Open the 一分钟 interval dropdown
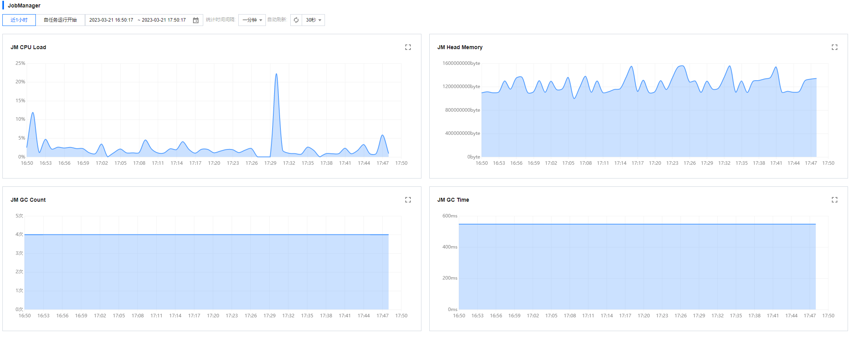The height and width of the screenshot is (337, 861). tap(252, 20)
